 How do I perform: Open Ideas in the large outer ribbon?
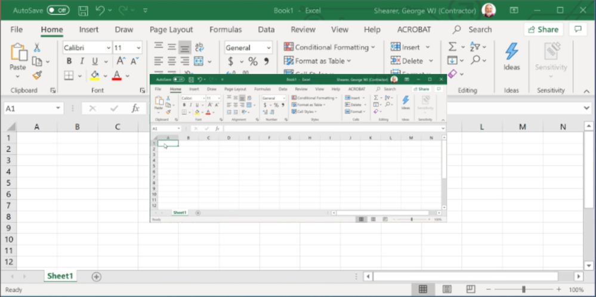click(x=511, y=57)
